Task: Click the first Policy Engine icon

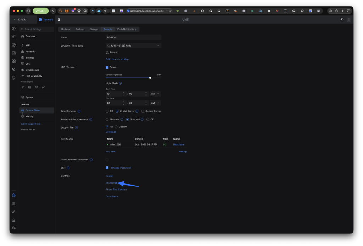Action: [23, 87]
